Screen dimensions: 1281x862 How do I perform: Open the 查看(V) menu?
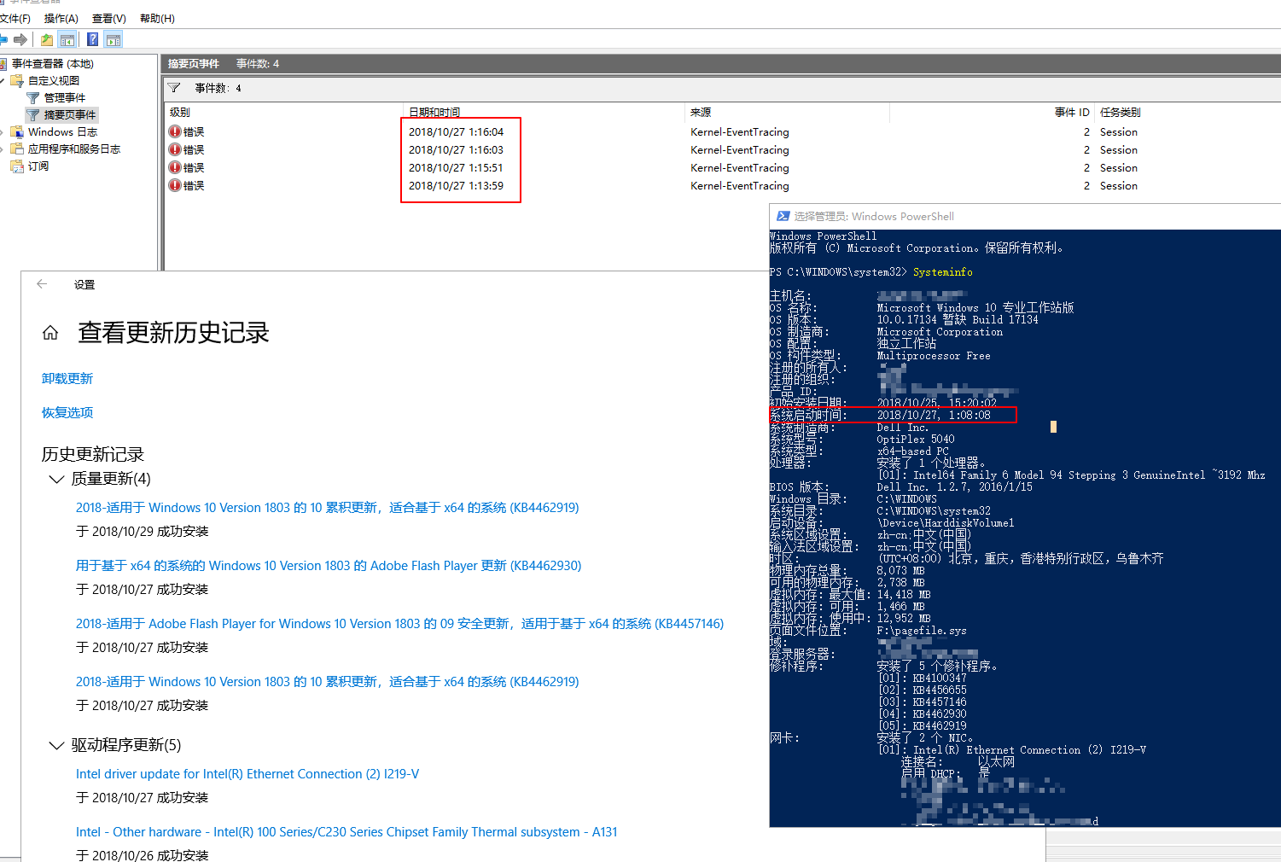[x=109, y=18]
